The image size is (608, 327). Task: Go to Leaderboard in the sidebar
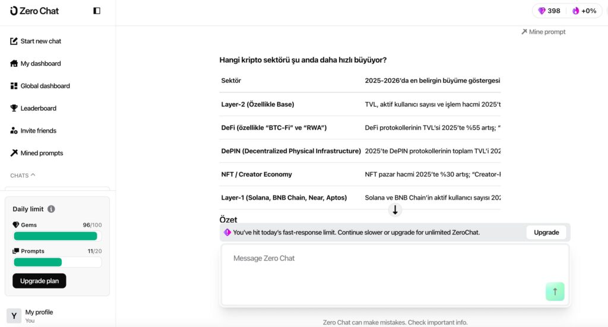tap(38, 108)
